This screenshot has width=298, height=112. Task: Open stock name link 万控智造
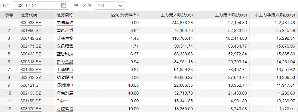65,109
